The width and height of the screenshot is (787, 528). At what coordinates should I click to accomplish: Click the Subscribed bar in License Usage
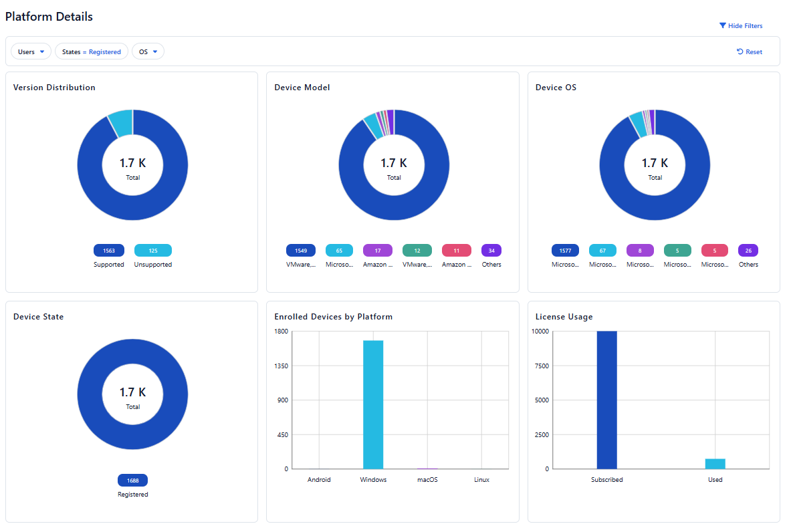606,400
